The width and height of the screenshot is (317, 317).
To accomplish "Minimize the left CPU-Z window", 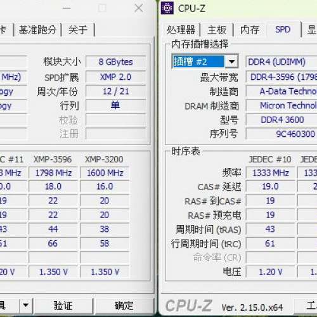I will point(67,8).
